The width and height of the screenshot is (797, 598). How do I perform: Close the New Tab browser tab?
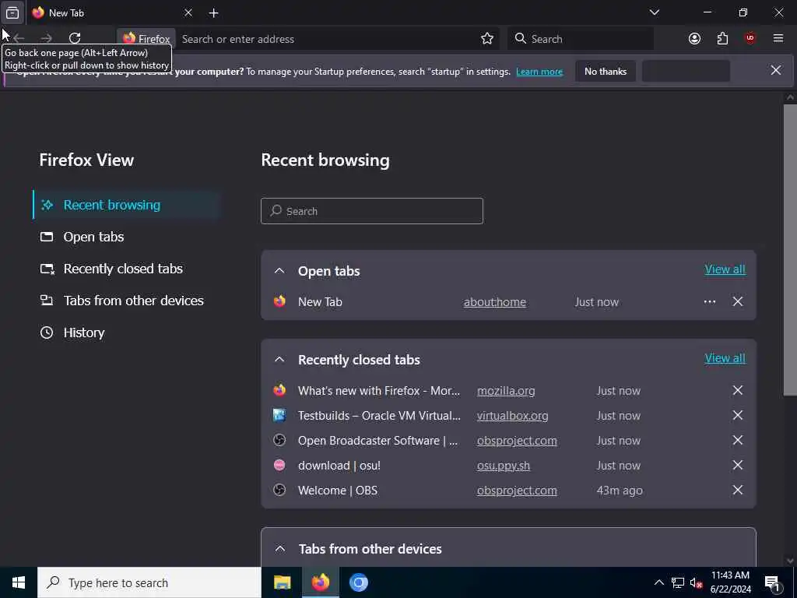pyautogui.click(x=188, y=12)
